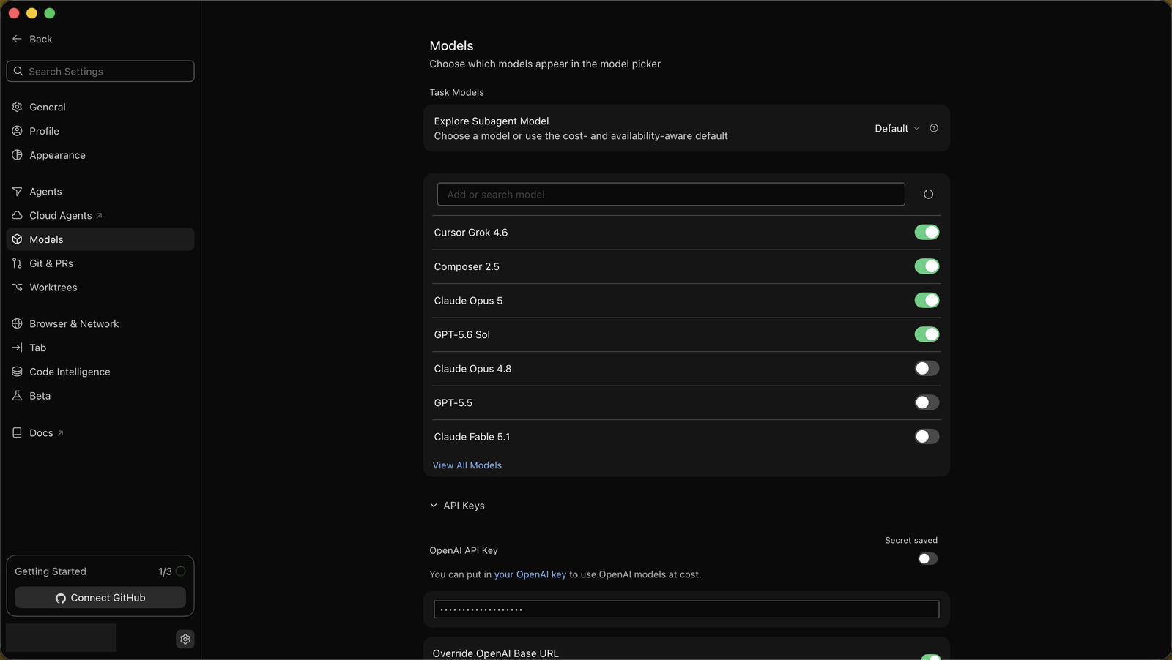Click the Profile person icon
The width and height of the screenshot is (1172, 660).
17,131
